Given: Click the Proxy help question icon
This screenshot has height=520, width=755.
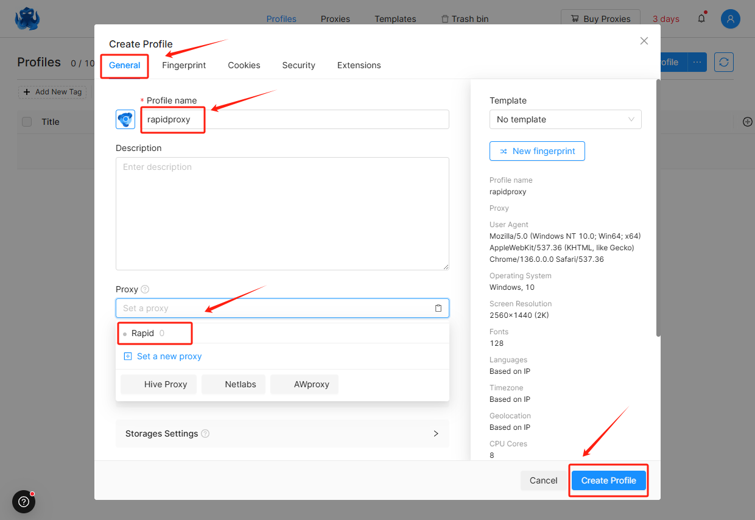Looking at the screenshot, I should [145, 289].
